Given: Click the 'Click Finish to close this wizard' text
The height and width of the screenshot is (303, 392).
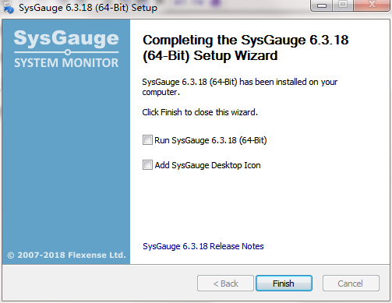Looking at the screenshot, I should pyautogui.click(x=200, y=112).
